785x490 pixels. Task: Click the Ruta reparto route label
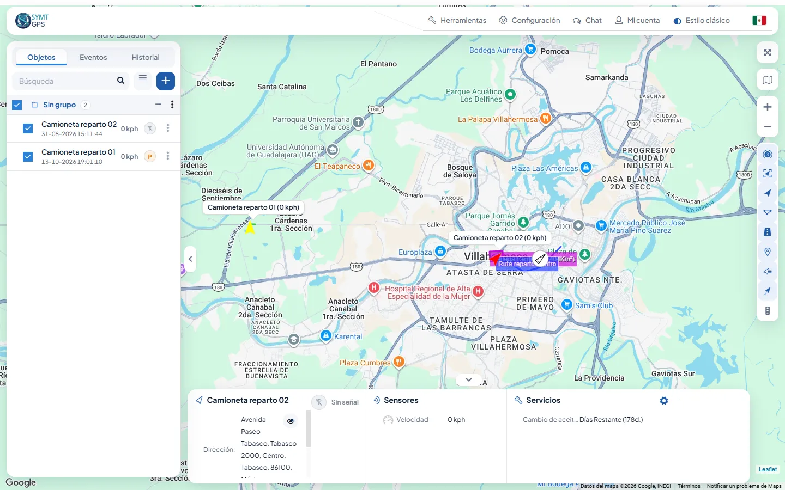(x=527, y=264)
